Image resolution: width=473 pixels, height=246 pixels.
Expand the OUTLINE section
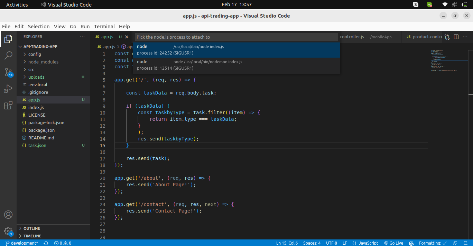[x=32, y=228]
